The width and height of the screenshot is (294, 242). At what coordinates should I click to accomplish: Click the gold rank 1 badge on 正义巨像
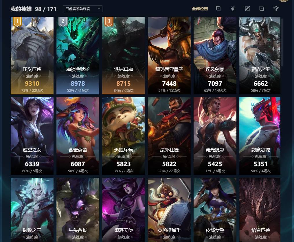click(x=17, y=21)
